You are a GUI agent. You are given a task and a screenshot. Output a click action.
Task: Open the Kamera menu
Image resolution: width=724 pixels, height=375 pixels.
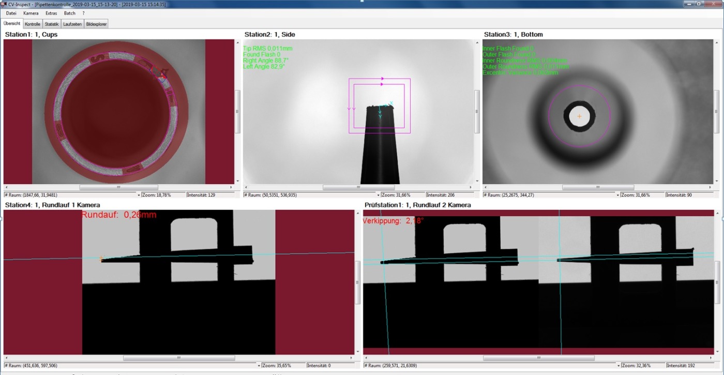coord(31,13)
